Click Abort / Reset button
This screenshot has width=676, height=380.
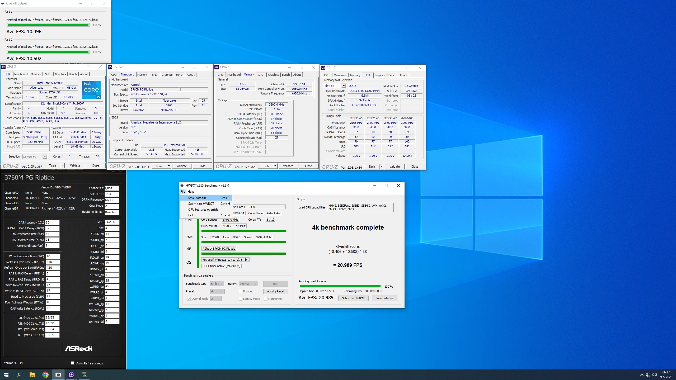[276, 291]
